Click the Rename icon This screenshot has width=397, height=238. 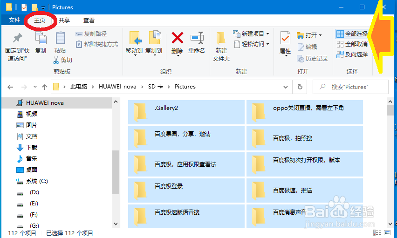click(x=197, y=38)
